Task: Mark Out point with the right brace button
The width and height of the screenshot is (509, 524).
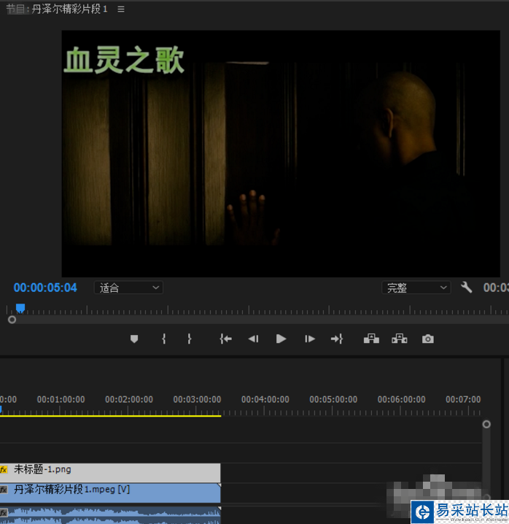Action: [190, 339]
